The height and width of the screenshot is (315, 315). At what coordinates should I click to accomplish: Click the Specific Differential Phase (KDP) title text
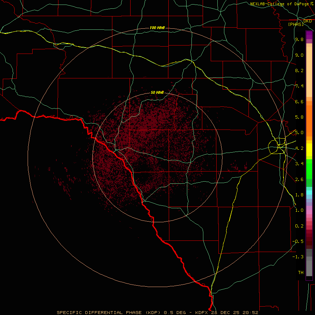[x=108, y=313]
